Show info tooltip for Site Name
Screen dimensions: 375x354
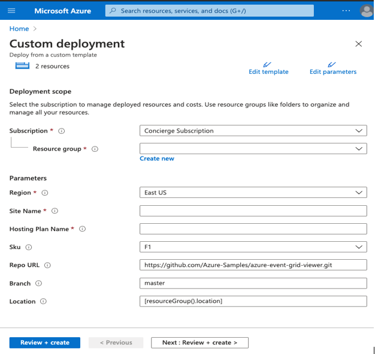[x=55, y=211]
